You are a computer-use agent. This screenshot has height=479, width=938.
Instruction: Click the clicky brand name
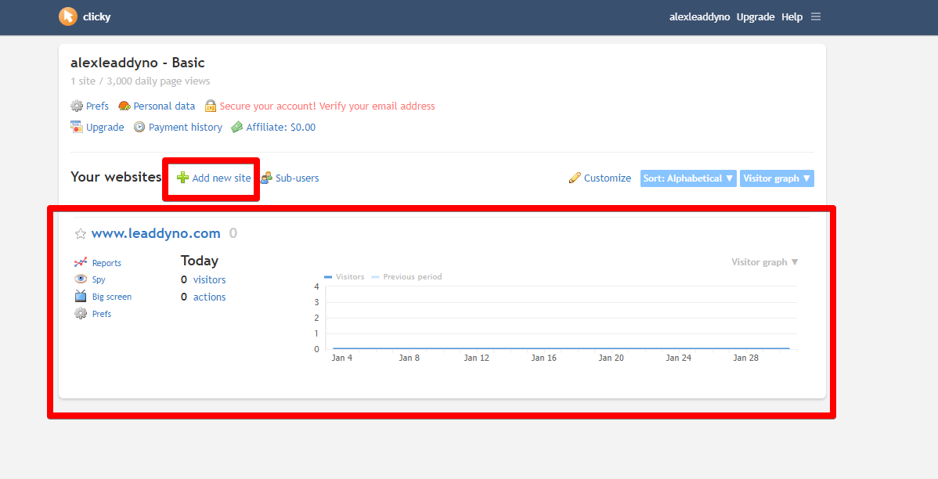click(x=97, y=16)
